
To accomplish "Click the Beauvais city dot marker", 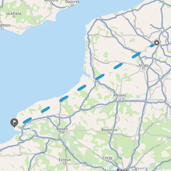I will [109, 133].
